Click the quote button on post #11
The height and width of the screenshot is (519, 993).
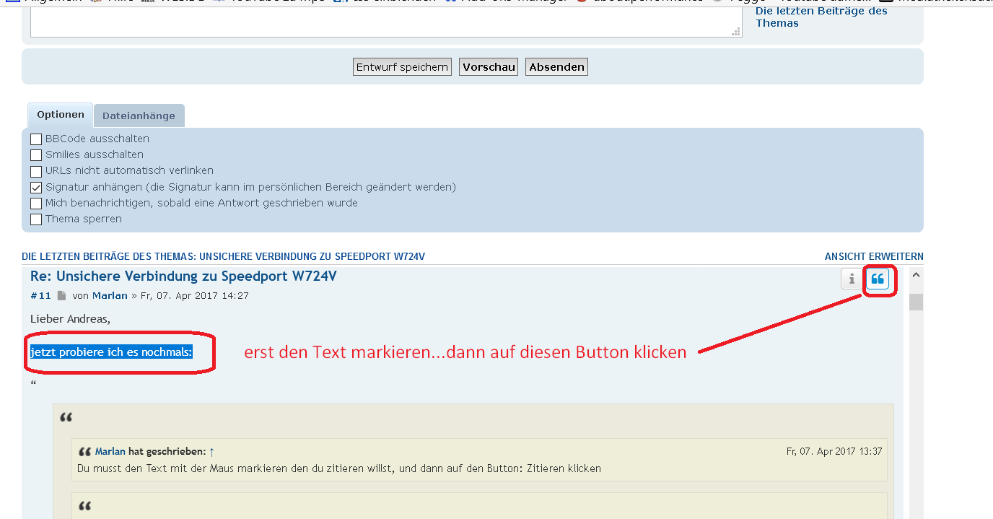click(x=877, y=279)
